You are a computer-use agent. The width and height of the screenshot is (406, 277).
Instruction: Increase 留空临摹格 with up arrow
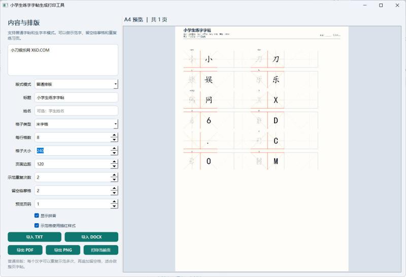114,188
